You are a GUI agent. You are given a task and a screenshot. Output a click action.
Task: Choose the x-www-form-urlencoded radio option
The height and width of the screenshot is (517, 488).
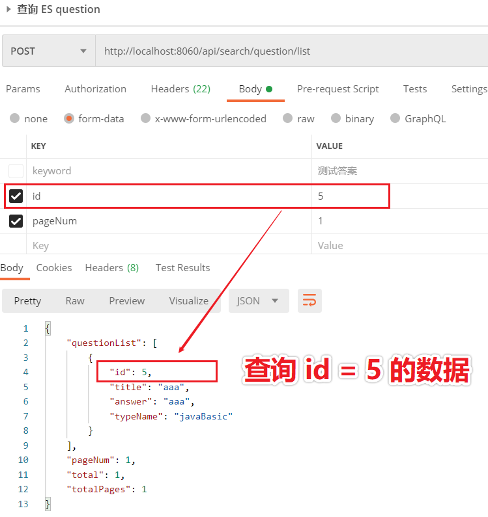pyautogui.click(x=145, y=118)
